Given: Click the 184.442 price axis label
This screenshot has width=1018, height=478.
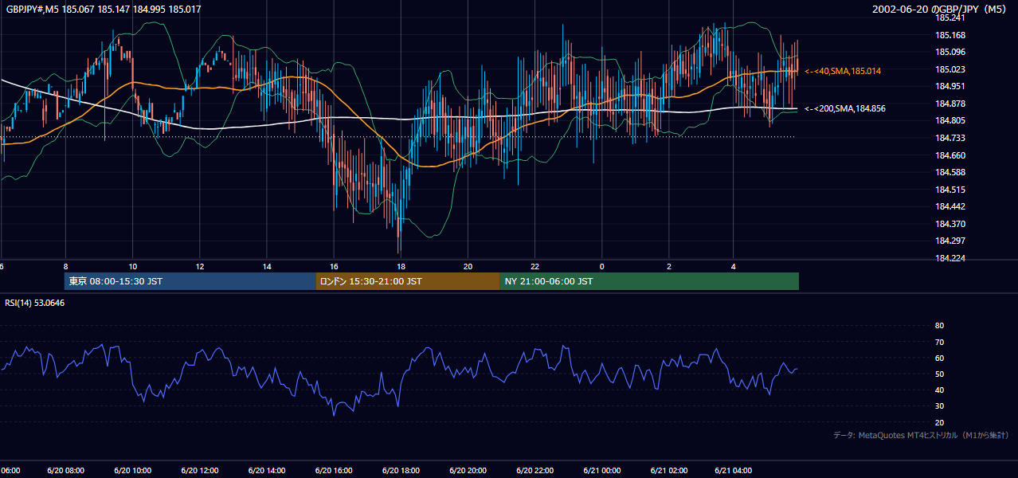Looking at the screenshot, I should tap(950, 206).
